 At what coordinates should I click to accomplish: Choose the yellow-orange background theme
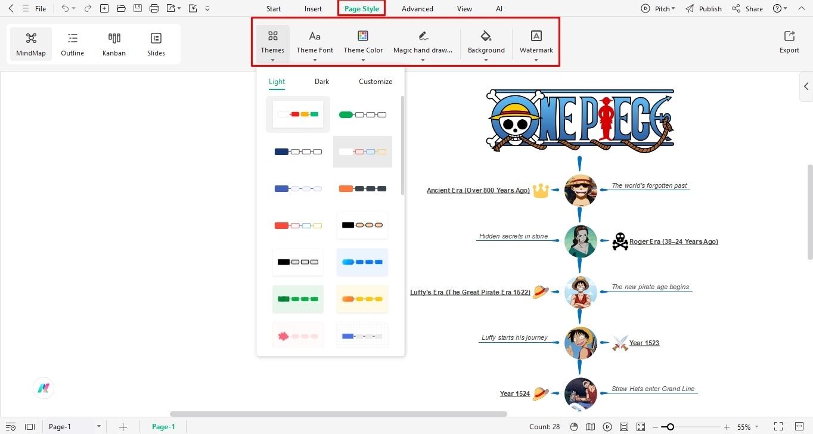tap(362, 299)
